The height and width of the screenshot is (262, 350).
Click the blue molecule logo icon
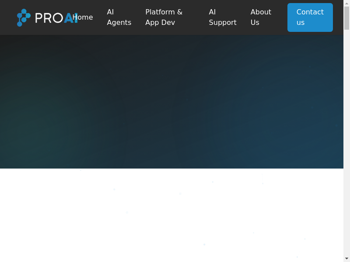pyautogui.click(x=24, y=17)
